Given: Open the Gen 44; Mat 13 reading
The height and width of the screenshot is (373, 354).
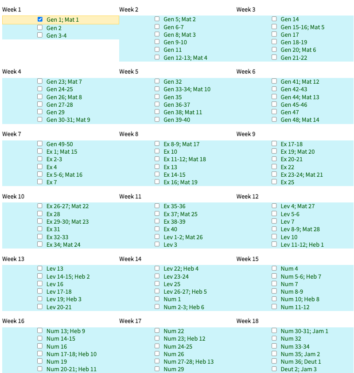Looking at the screenshot, I should 300,97.
